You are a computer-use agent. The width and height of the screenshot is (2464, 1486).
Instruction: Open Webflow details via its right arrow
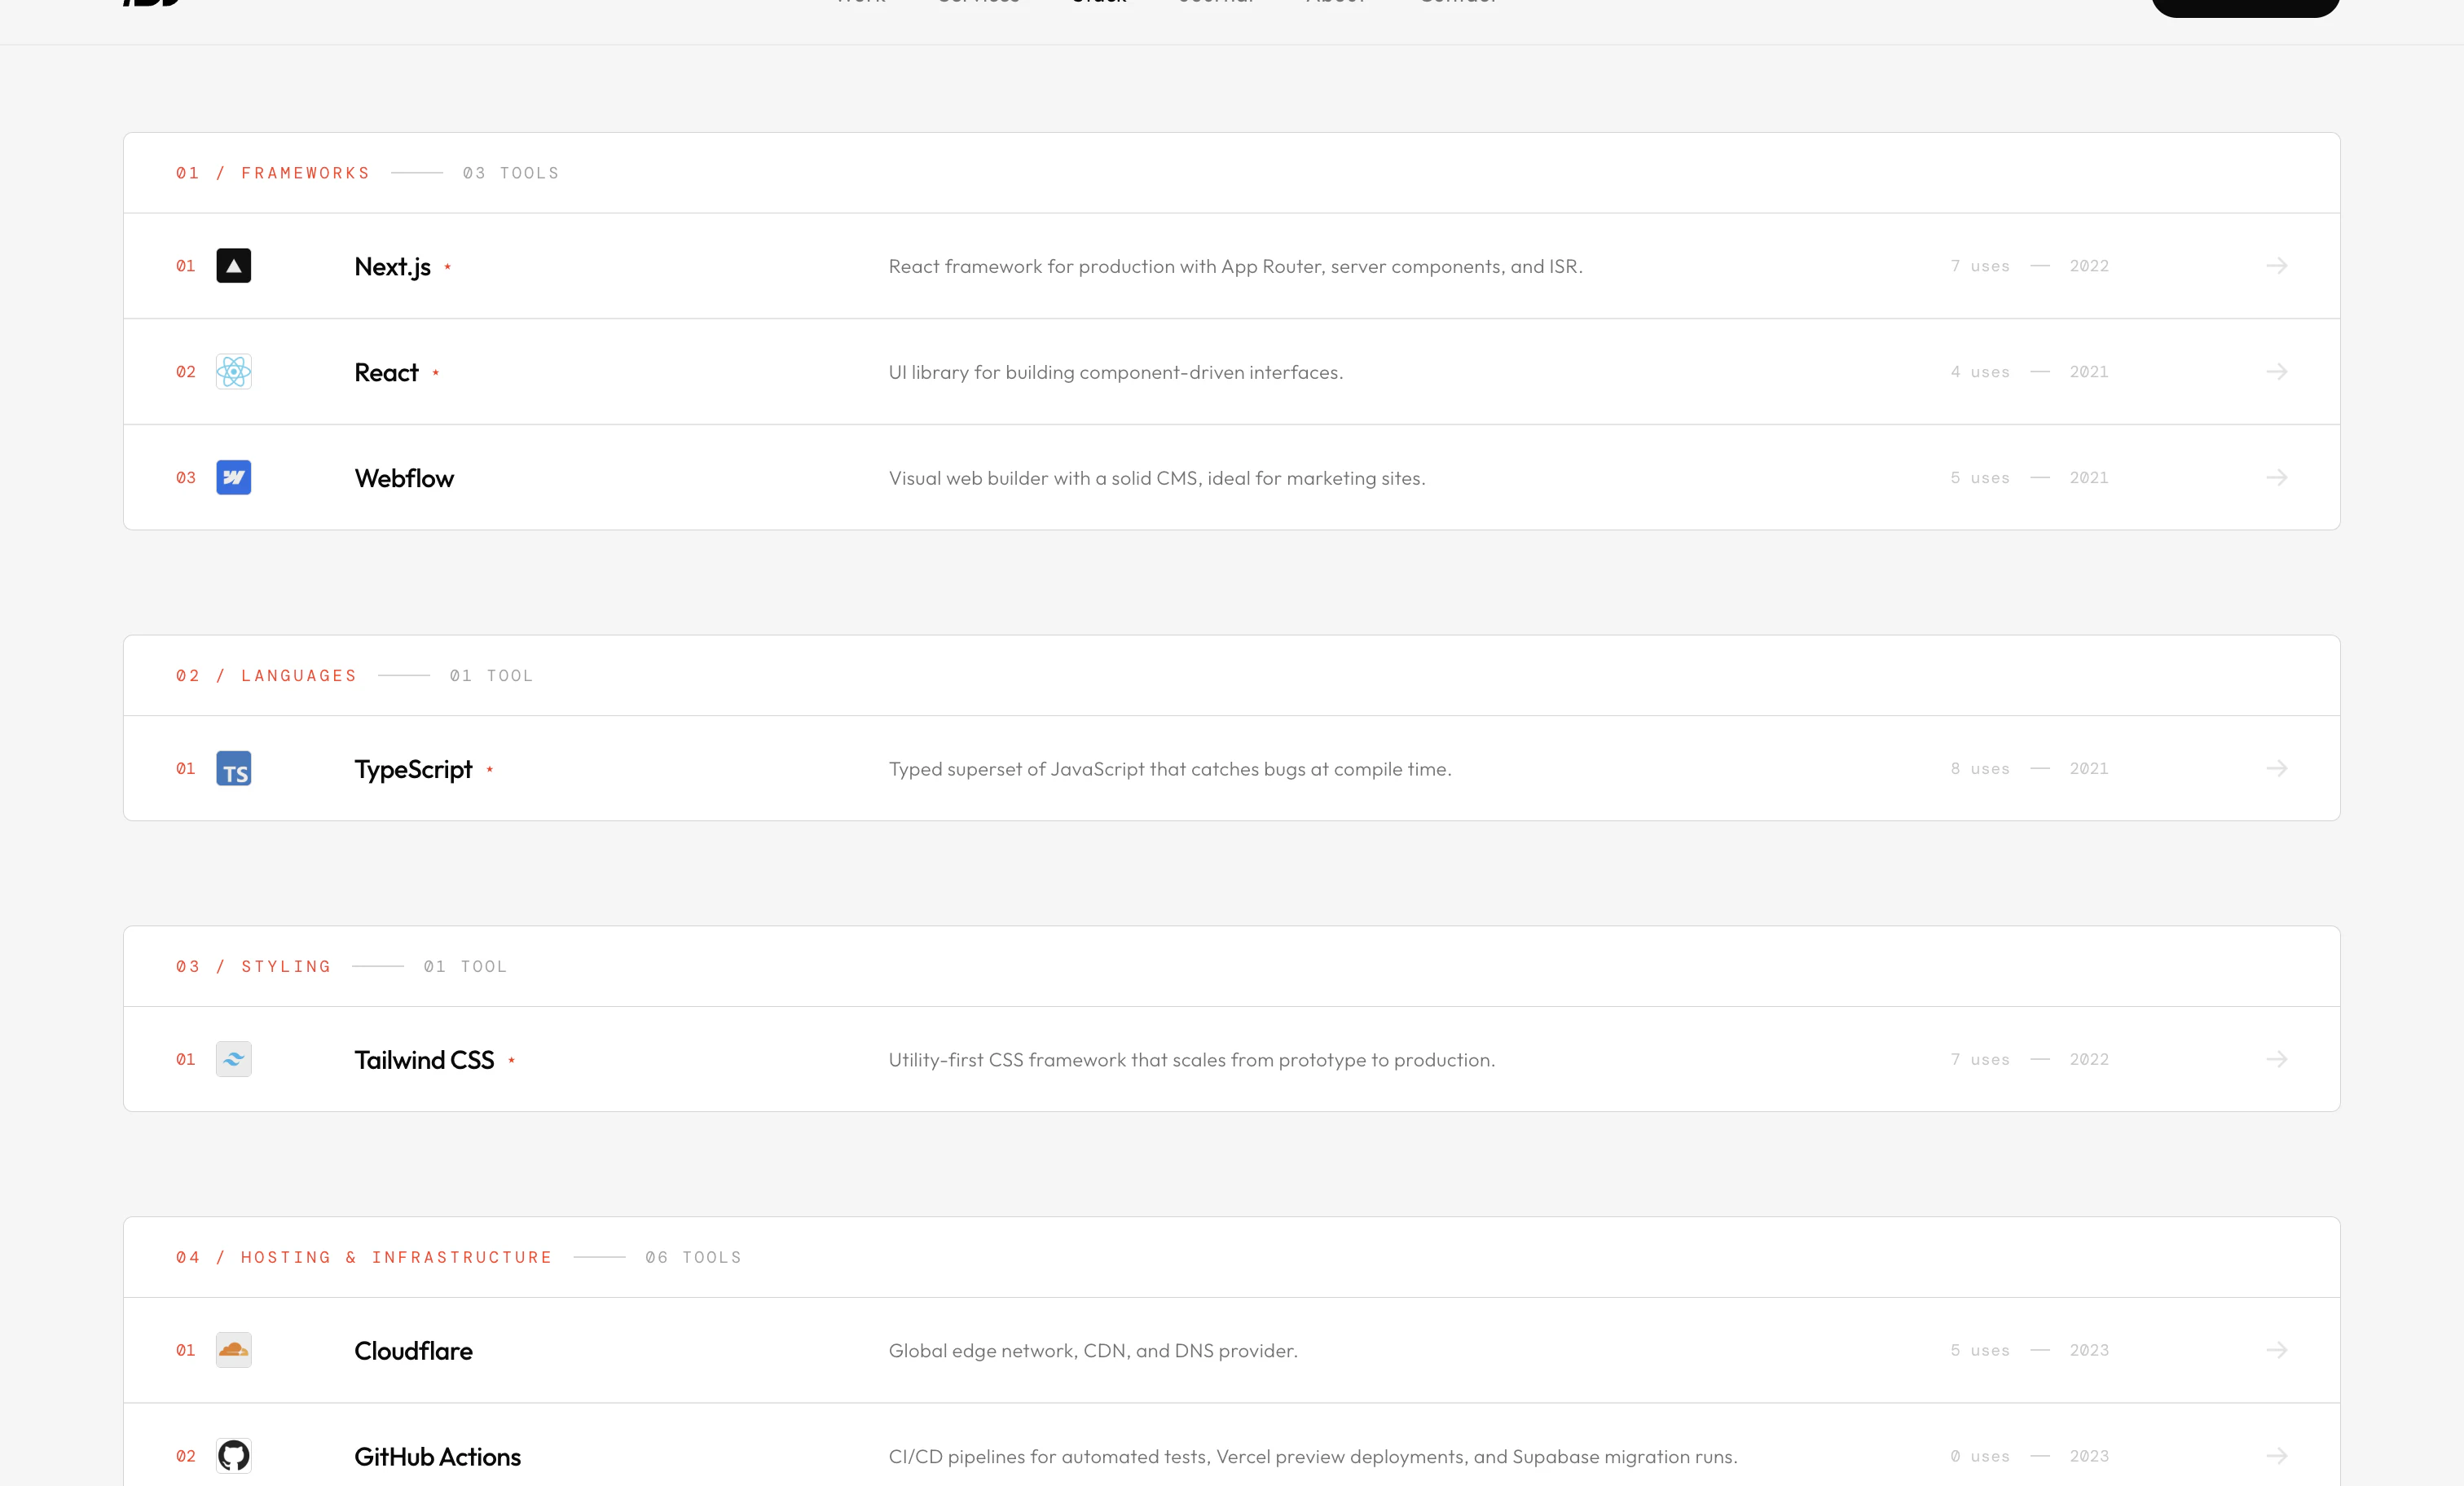click(x=2277, y=478)
